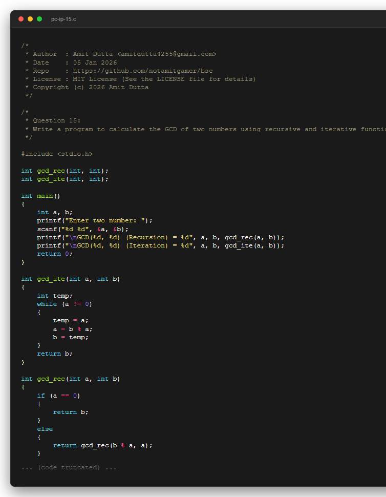
Task: Click the 'temp = a;' statement
Action: [x=71, y=320]
